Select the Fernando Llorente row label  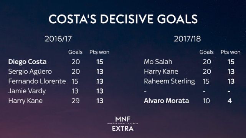click(37, 81)
